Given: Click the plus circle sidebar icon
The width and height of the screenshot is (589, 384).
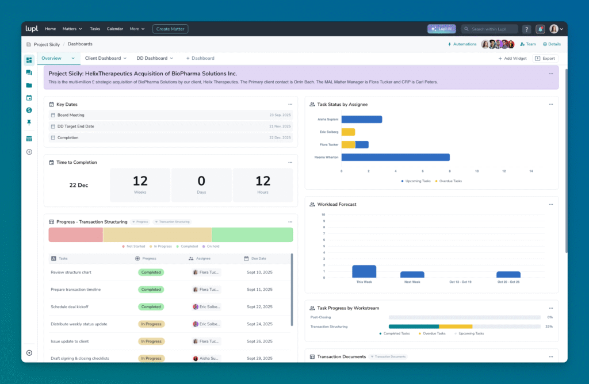Looking at the screenshot, I should [29, 152].
